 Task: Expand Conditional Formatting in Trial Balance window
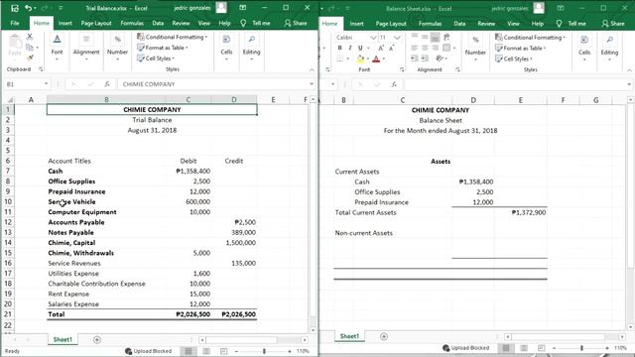point(172,37)
